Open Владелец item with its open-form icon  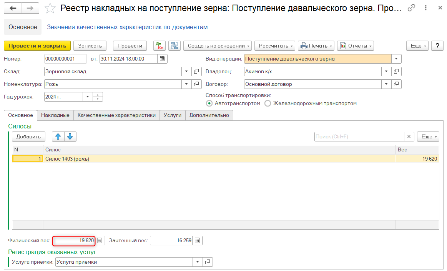[396, 71]
